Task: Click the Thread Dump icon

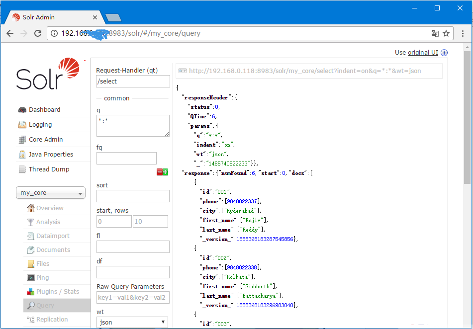Action: click(22, 169)
